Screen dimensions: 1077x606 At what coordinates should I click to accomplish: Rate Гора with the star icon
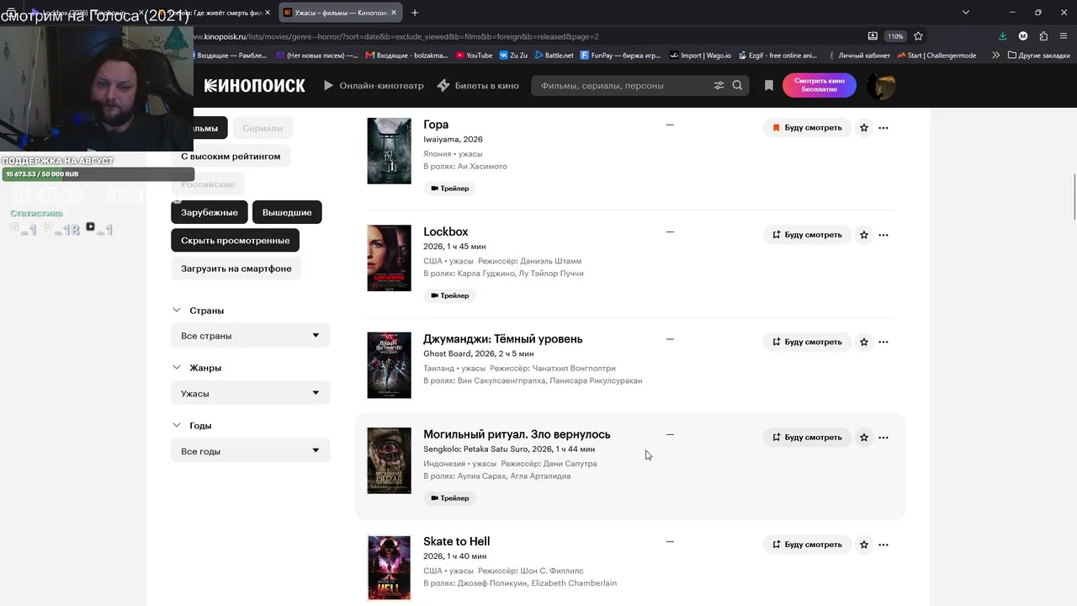(864, 128)
